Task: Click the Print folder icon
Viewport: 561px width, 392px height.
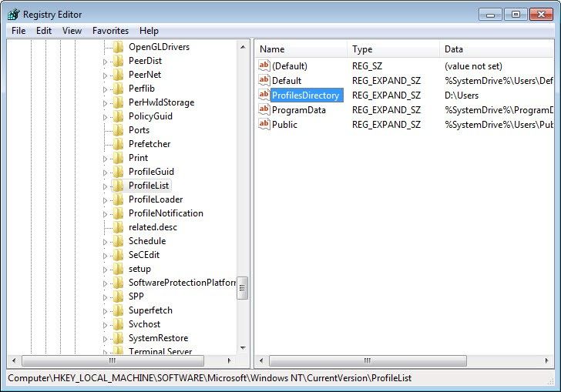Action: (119, 158)
